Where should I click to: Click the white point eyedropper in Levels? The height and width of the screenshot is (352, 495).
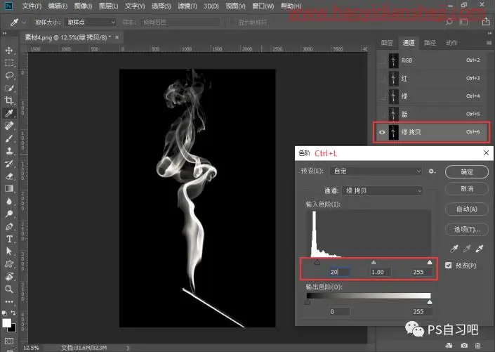(x=480, y=249)
